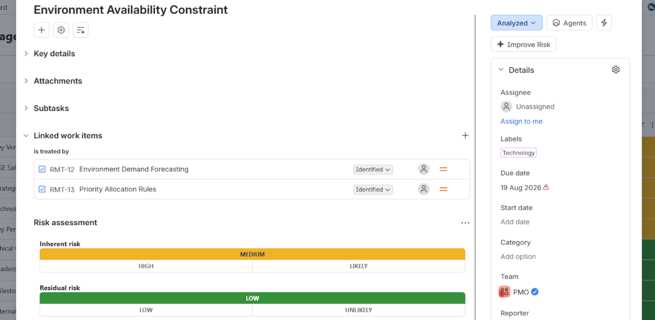The image size is (655, 320).
Task: Click the PMO team icon
Action: [x=504, y=292]
